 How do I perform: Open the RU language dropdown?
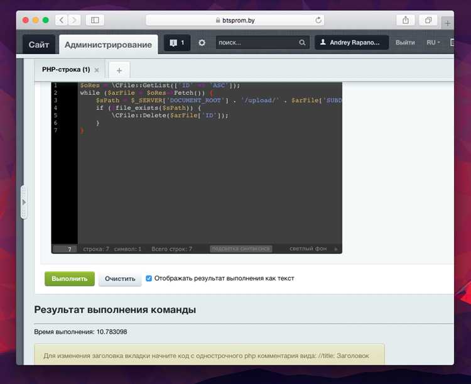(x=433, y=43)
